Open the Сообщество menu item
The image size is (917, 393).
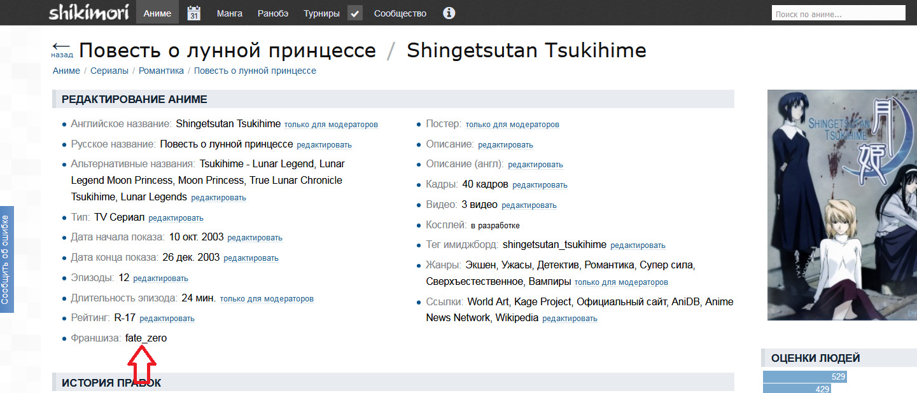pyautogui.click(x=400, y=13)
